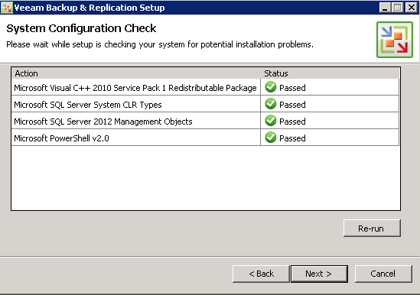The width and height of the screenshot is (420, 295).
Task: Select the Microsoft SQL Server System CLR Types row
Action: (x=205, y=104)
